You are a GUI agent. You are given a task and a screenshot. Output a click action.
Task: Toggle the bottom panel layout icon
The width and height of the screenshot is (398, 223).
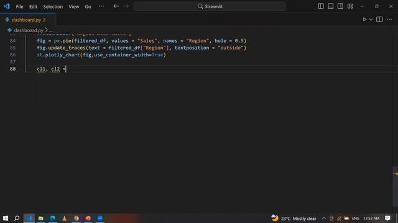point(330,6)
